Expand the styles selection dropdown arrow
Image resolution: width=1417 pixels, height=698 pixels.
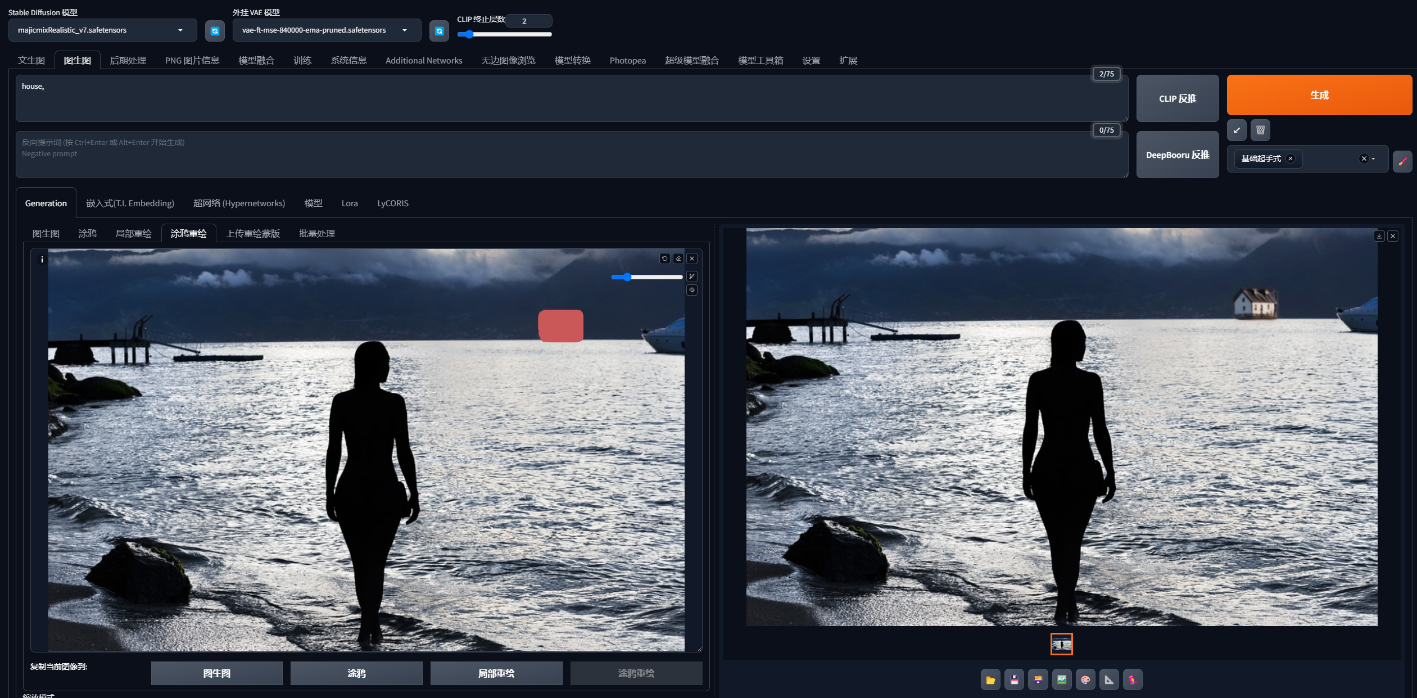(x=1373, y=159)
